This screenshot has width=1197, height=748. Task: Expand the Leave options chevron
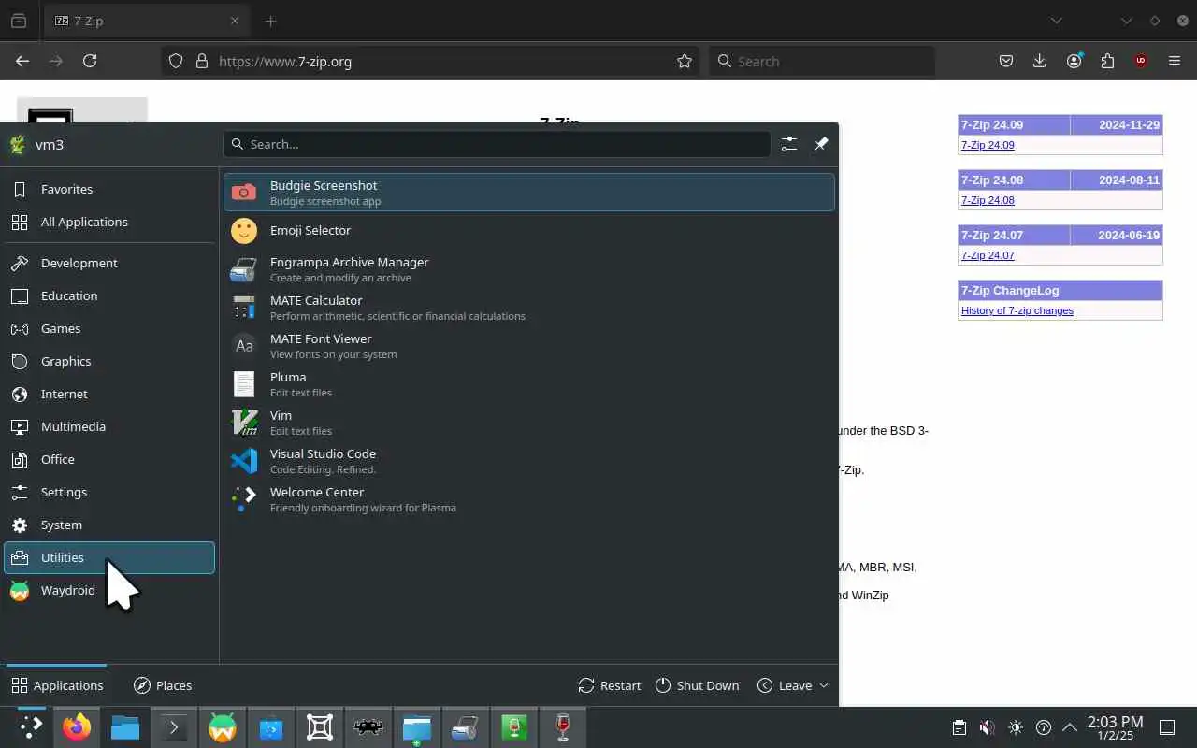[x=824, y=685]
